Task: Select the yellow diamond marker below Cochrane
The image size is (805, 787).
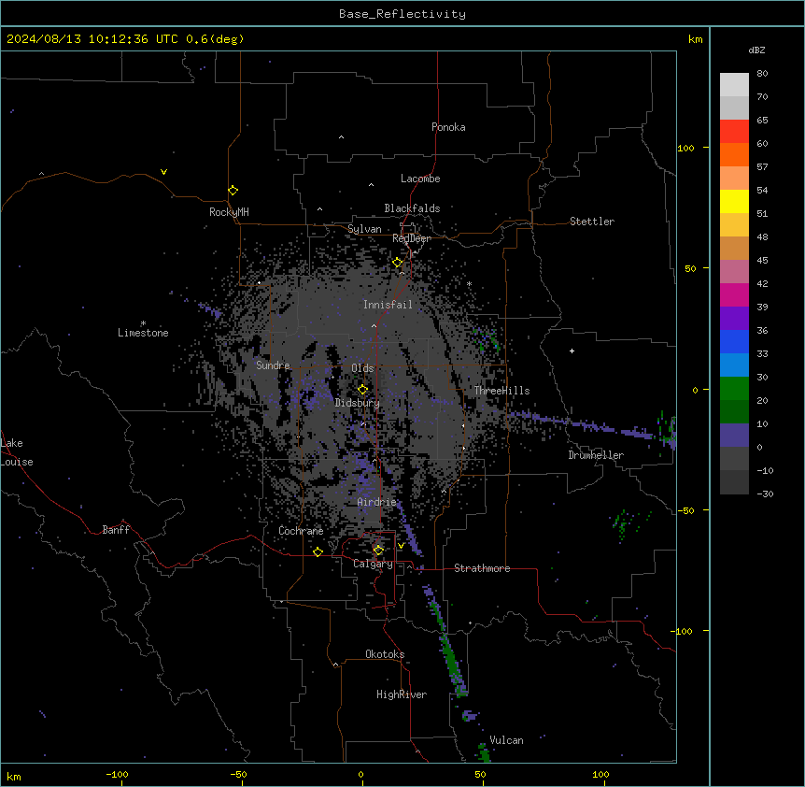Action: point(318,551)
